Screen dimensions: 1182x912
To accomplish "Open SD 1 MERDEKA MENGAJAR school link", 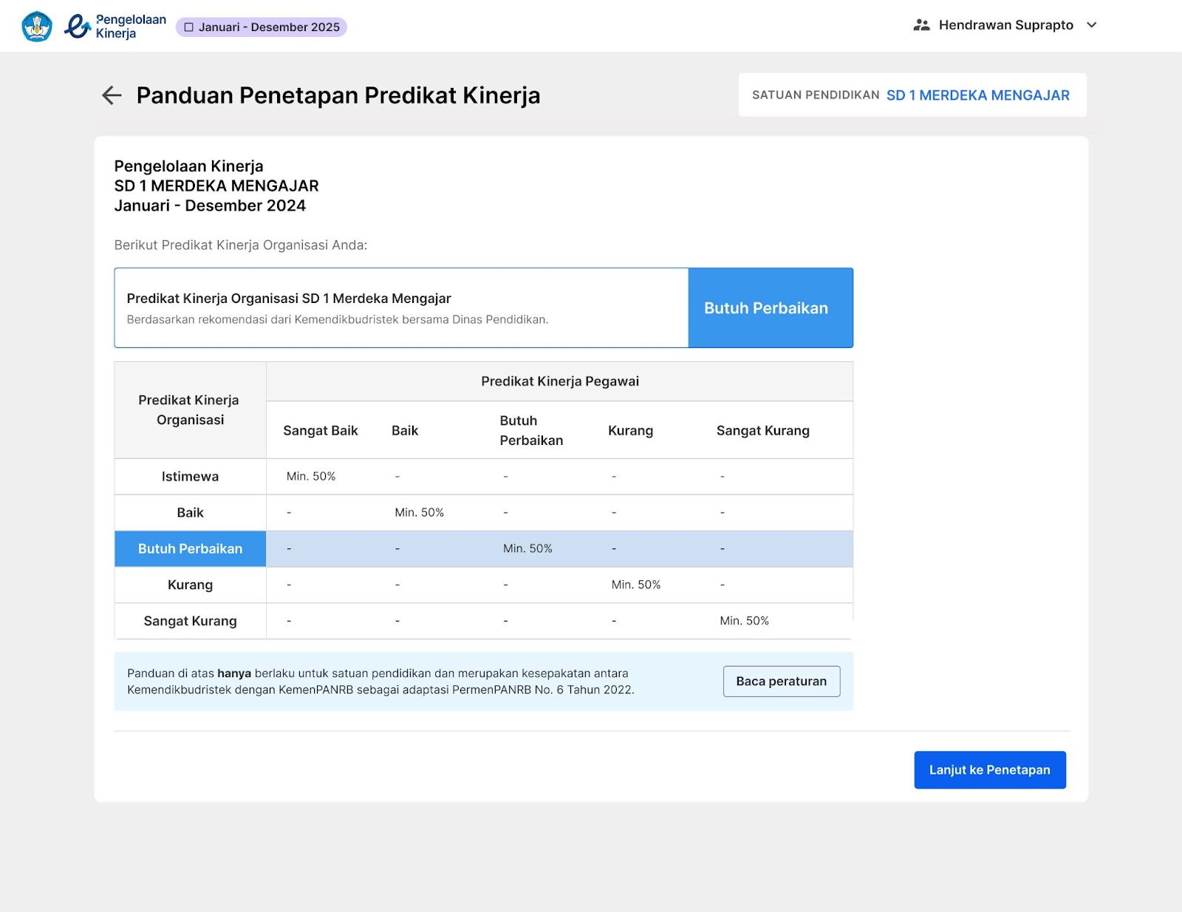I will click(x=977, y=95).
